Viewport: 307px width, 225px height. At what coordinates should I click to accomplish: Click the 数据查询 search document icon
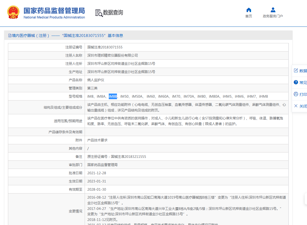(99, 13)
